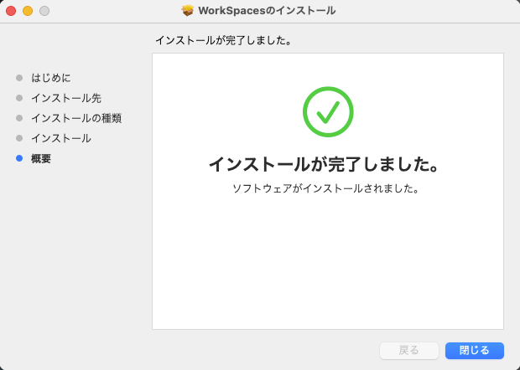Viewport: 520px width, 370px height.
Task: Select the インストール step in sidebar
Action: (61, 138)
